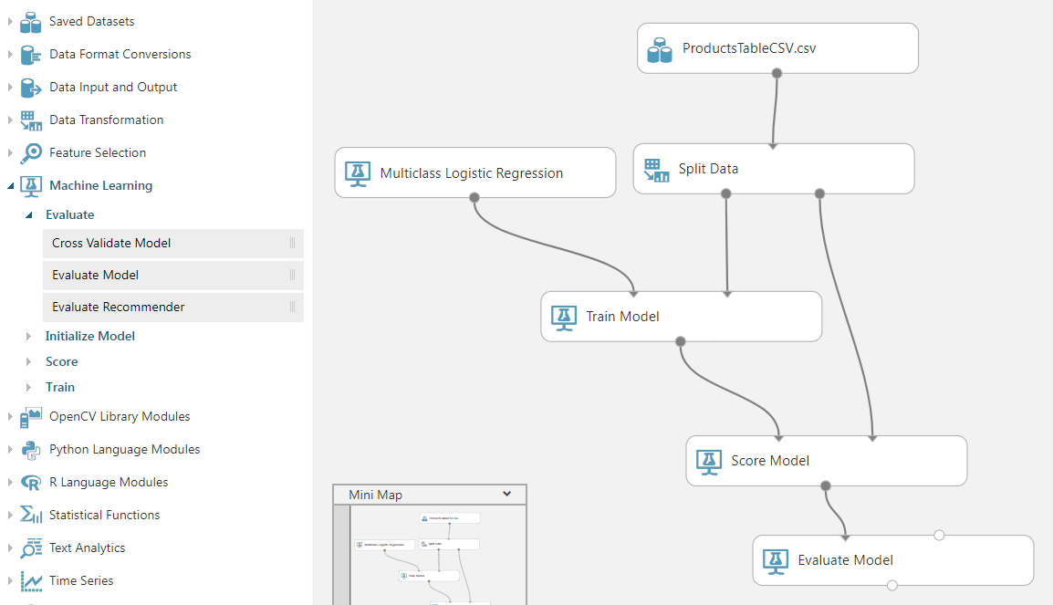The height and width of the screenshot is (605, 1053).
Task: Select the right output port of Evaluate Model
Action: tap(938, 536)
